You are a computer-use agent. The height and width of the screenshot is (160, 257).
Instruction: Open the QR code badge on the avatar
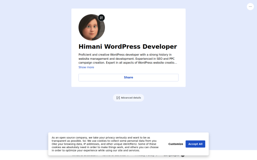(x=101, y=18)
